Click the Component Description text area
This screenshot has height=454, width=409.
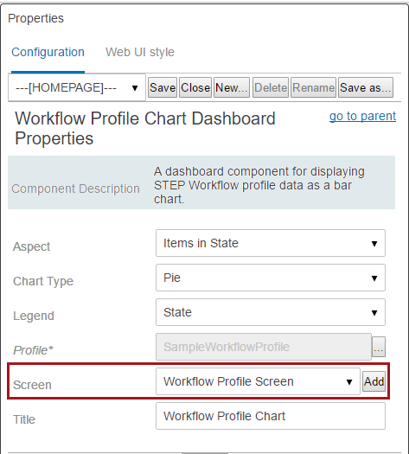click(259, 185)
